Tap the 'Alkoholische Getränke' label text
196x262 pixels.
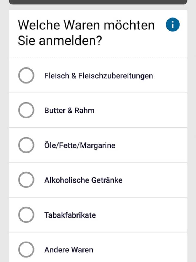point(83,180)
